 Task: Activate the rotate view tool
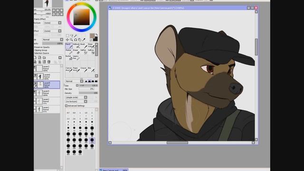[76, 40]
